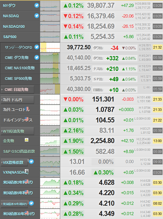Click the VIX value 13.01

77,162
